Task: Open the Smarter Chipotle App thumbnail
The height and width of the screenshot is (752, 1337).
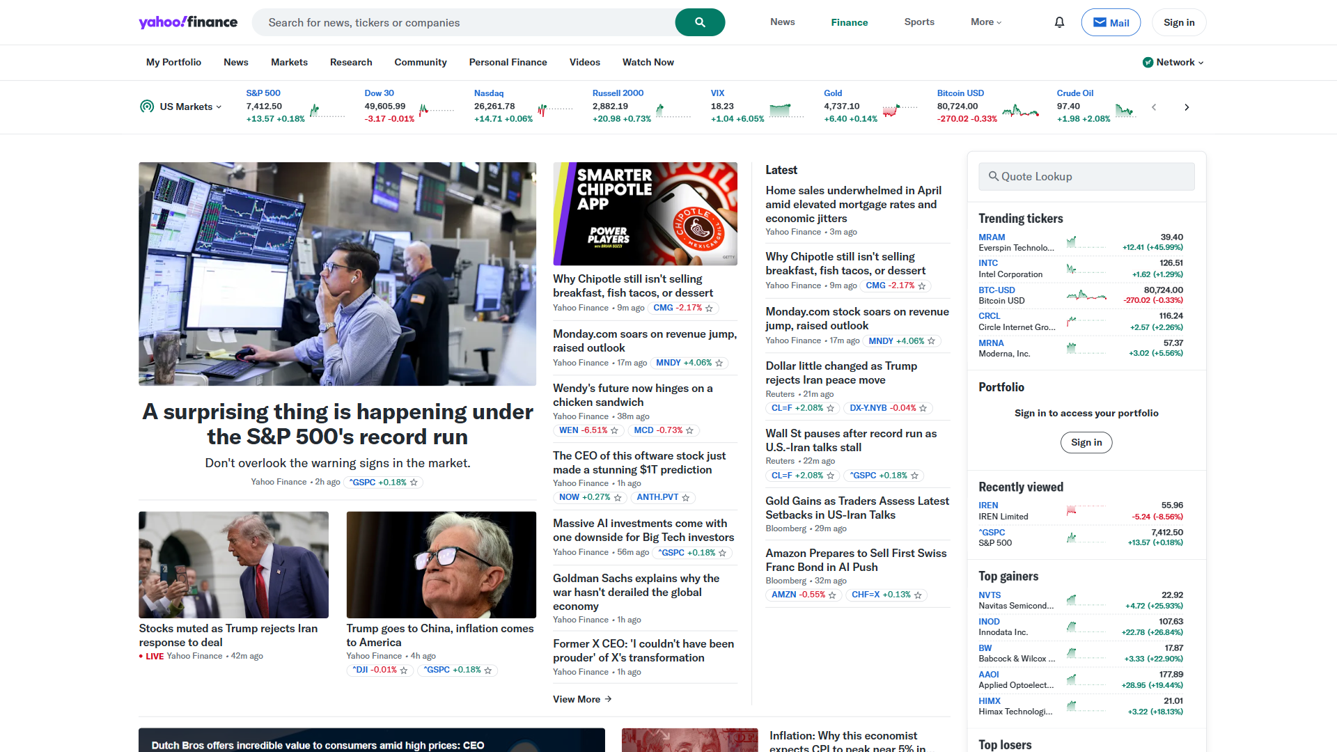Action: 645,214
